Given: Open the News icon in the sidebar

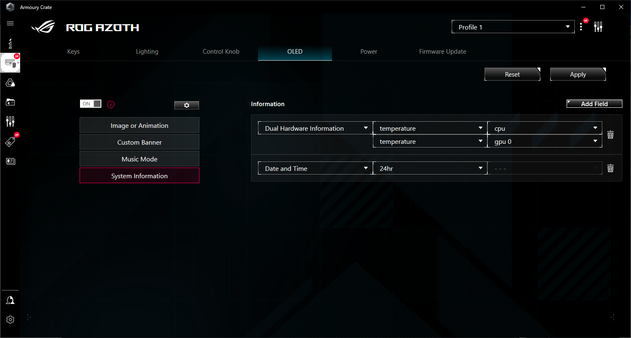Looking at the screenshot, I should (x=10, y=161).
